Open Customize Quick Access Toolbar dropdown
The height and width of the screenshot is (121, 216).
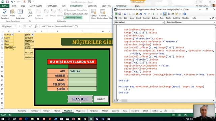[33, 2]
